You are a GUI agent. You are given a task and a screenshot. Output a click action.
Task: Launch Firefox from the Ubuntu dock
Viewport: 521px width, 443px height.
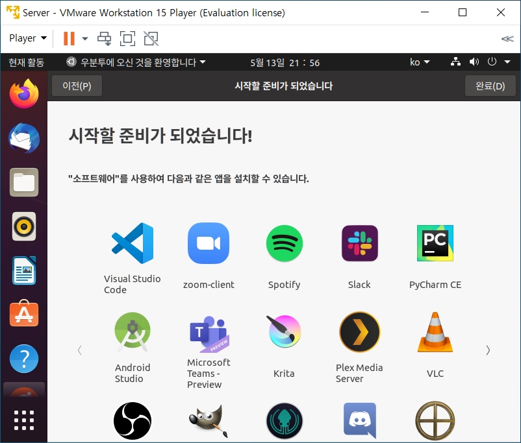[24, 93]
